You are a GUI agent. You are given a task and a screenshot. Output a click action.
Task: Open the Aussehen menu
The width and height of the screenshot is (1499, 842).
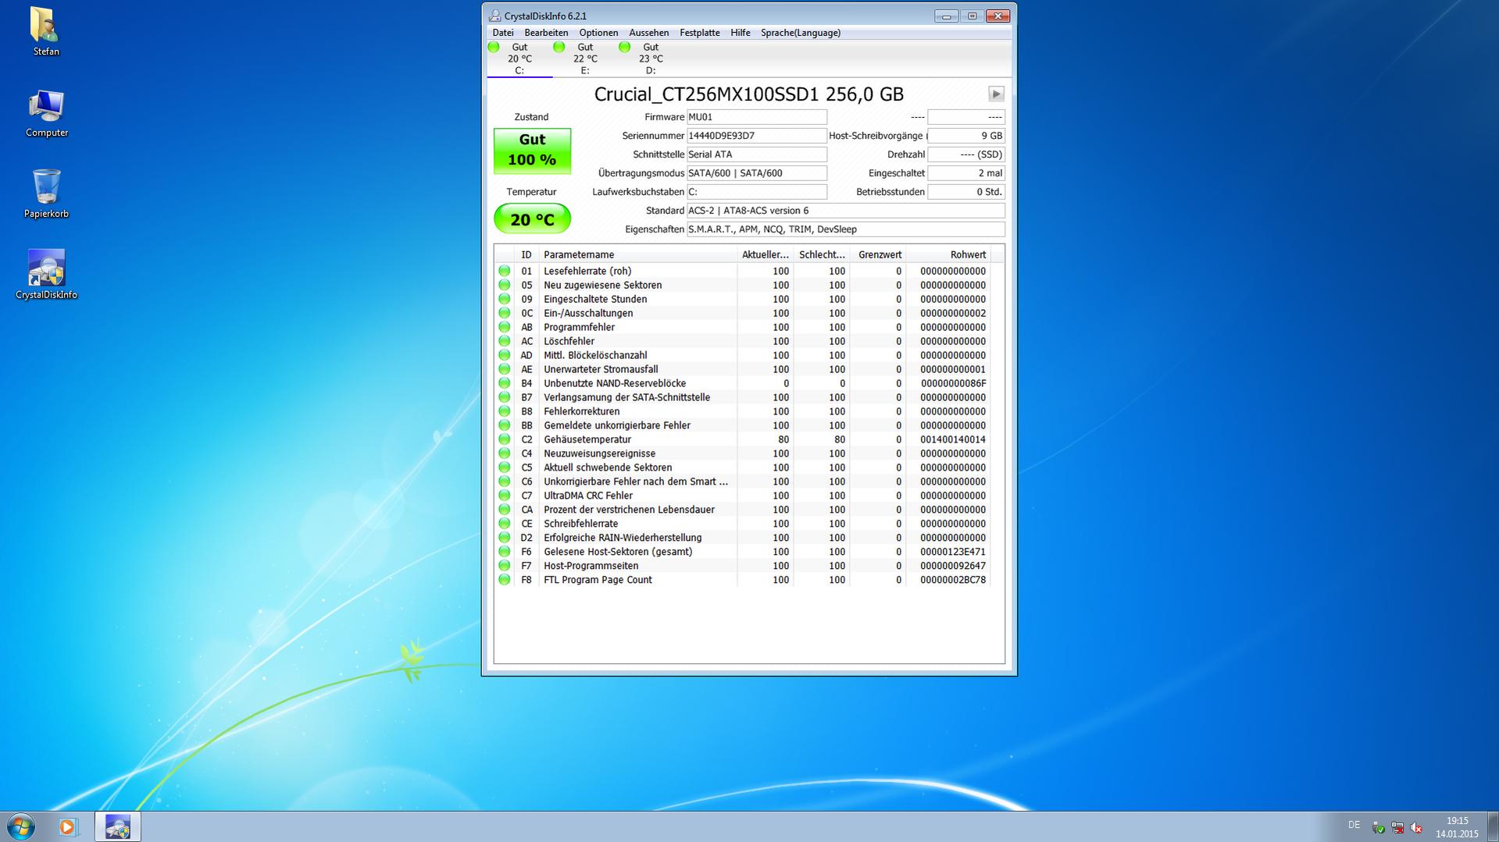click(x=648, y=33)
